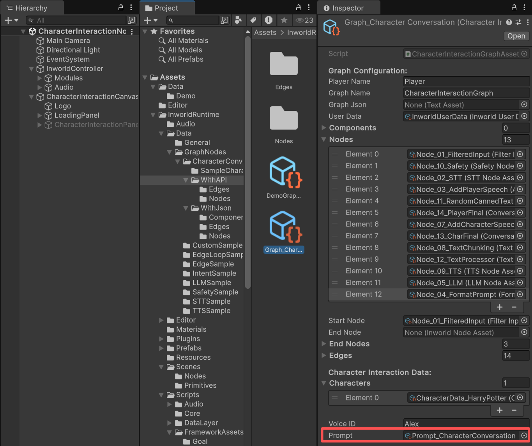532x446 pixels.
Task: Click the Project search-by-type button
Action: point(224,20)
